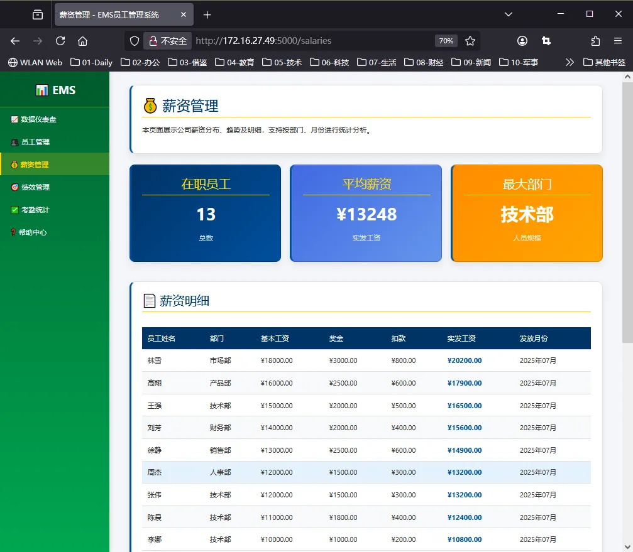
Task: Bookmark this page with the star icon
Action: coord(470,41)
